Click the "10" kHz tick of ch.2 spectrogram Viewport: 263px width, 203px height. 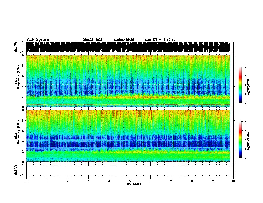coord(22,110)
